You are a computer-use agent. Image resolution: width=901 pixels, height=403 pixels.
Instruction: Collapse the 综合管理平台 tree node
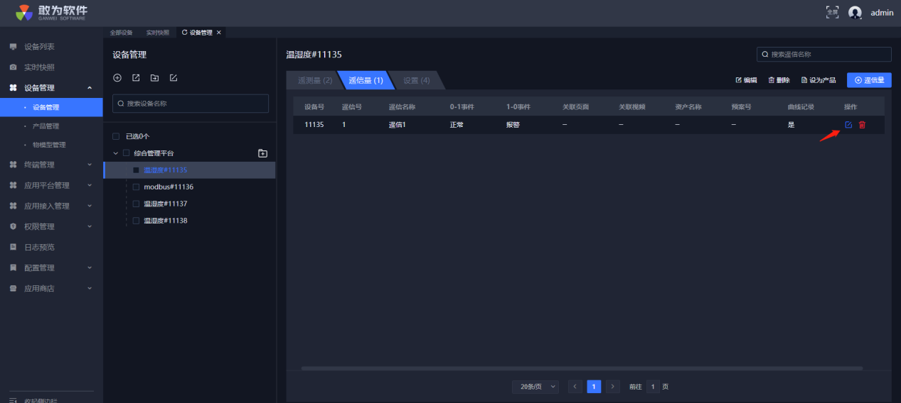(x=115, y=153)
